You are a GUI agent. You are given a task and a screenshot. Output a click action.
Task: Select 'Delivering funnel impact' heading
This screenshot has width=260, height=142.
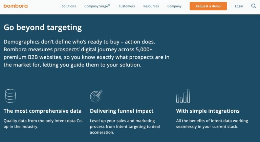122,111
